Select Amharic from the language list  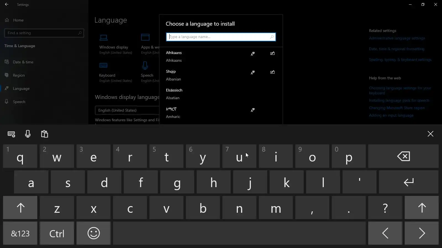coord(221,113)
